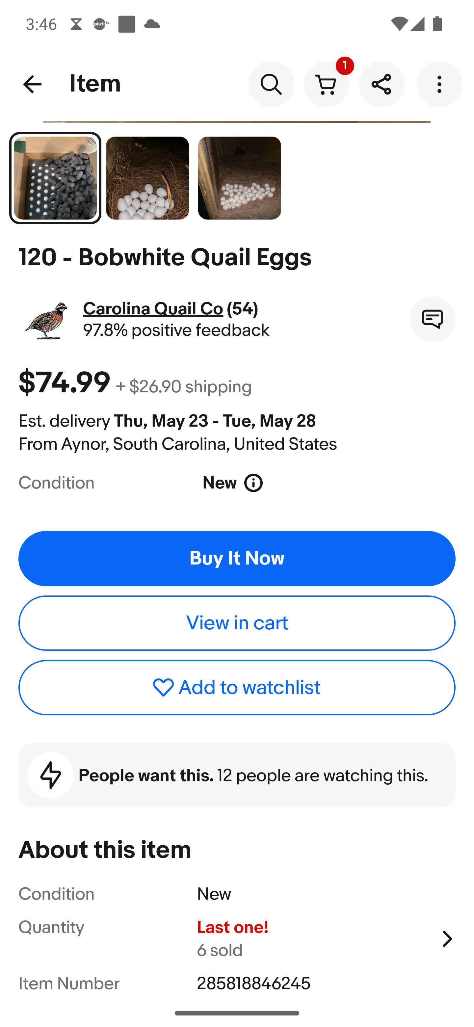This screenshot has height=1027, width=474.
Task: Tap the contact seller message icon
Action: (432, 319)
